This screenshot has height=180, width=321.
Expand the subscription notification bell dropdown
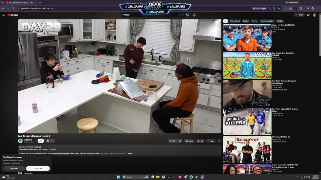tap(50, 141)
